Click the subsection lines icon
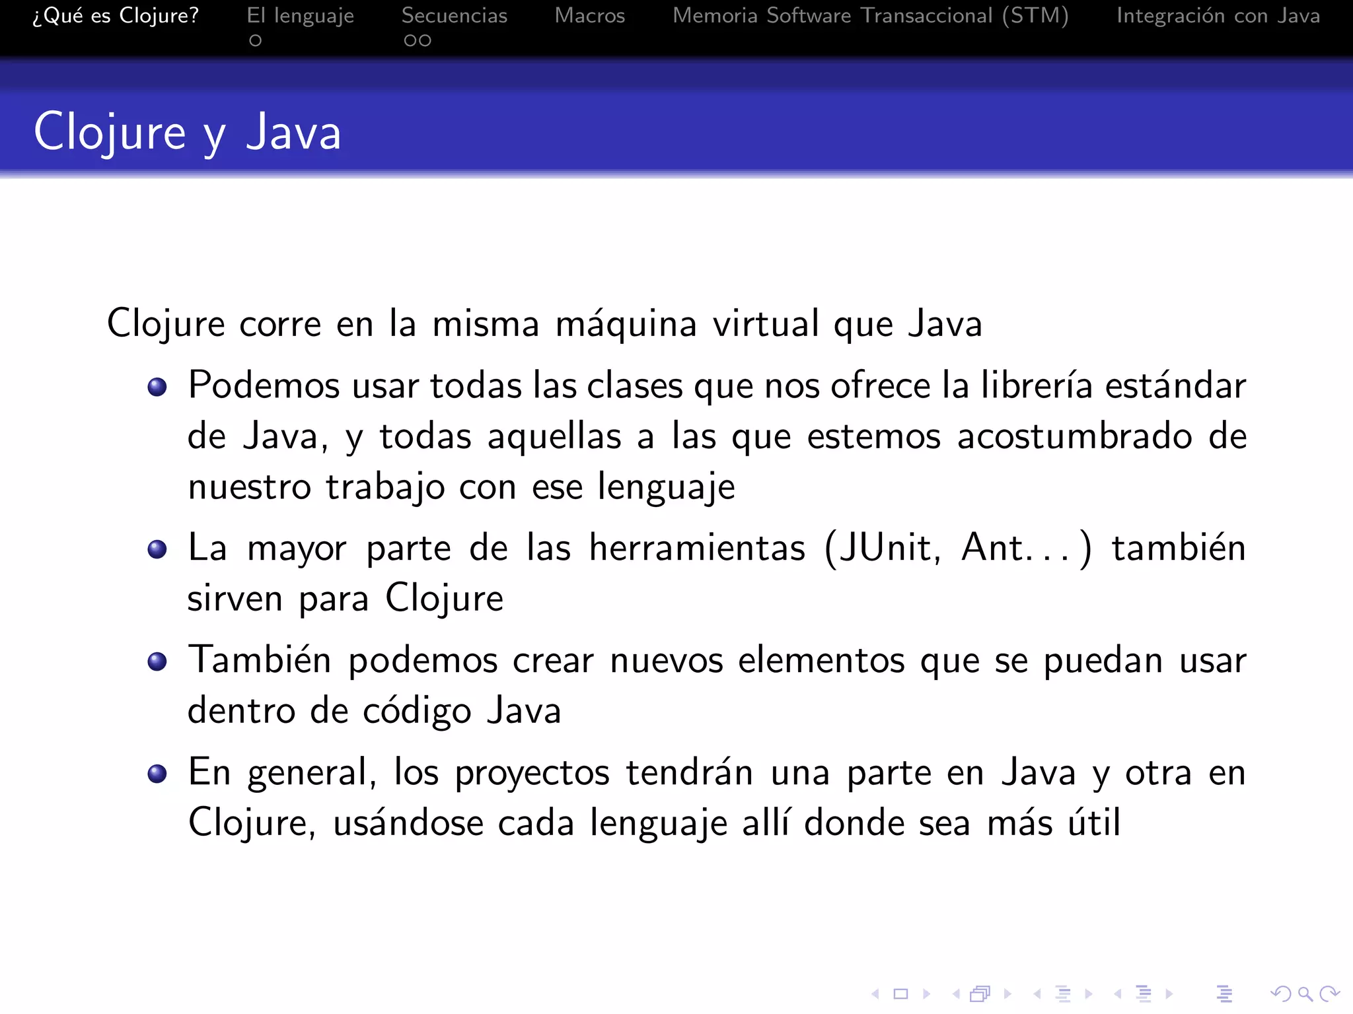Viewport: 1353px width, 1014px height. click(1063, 994)
